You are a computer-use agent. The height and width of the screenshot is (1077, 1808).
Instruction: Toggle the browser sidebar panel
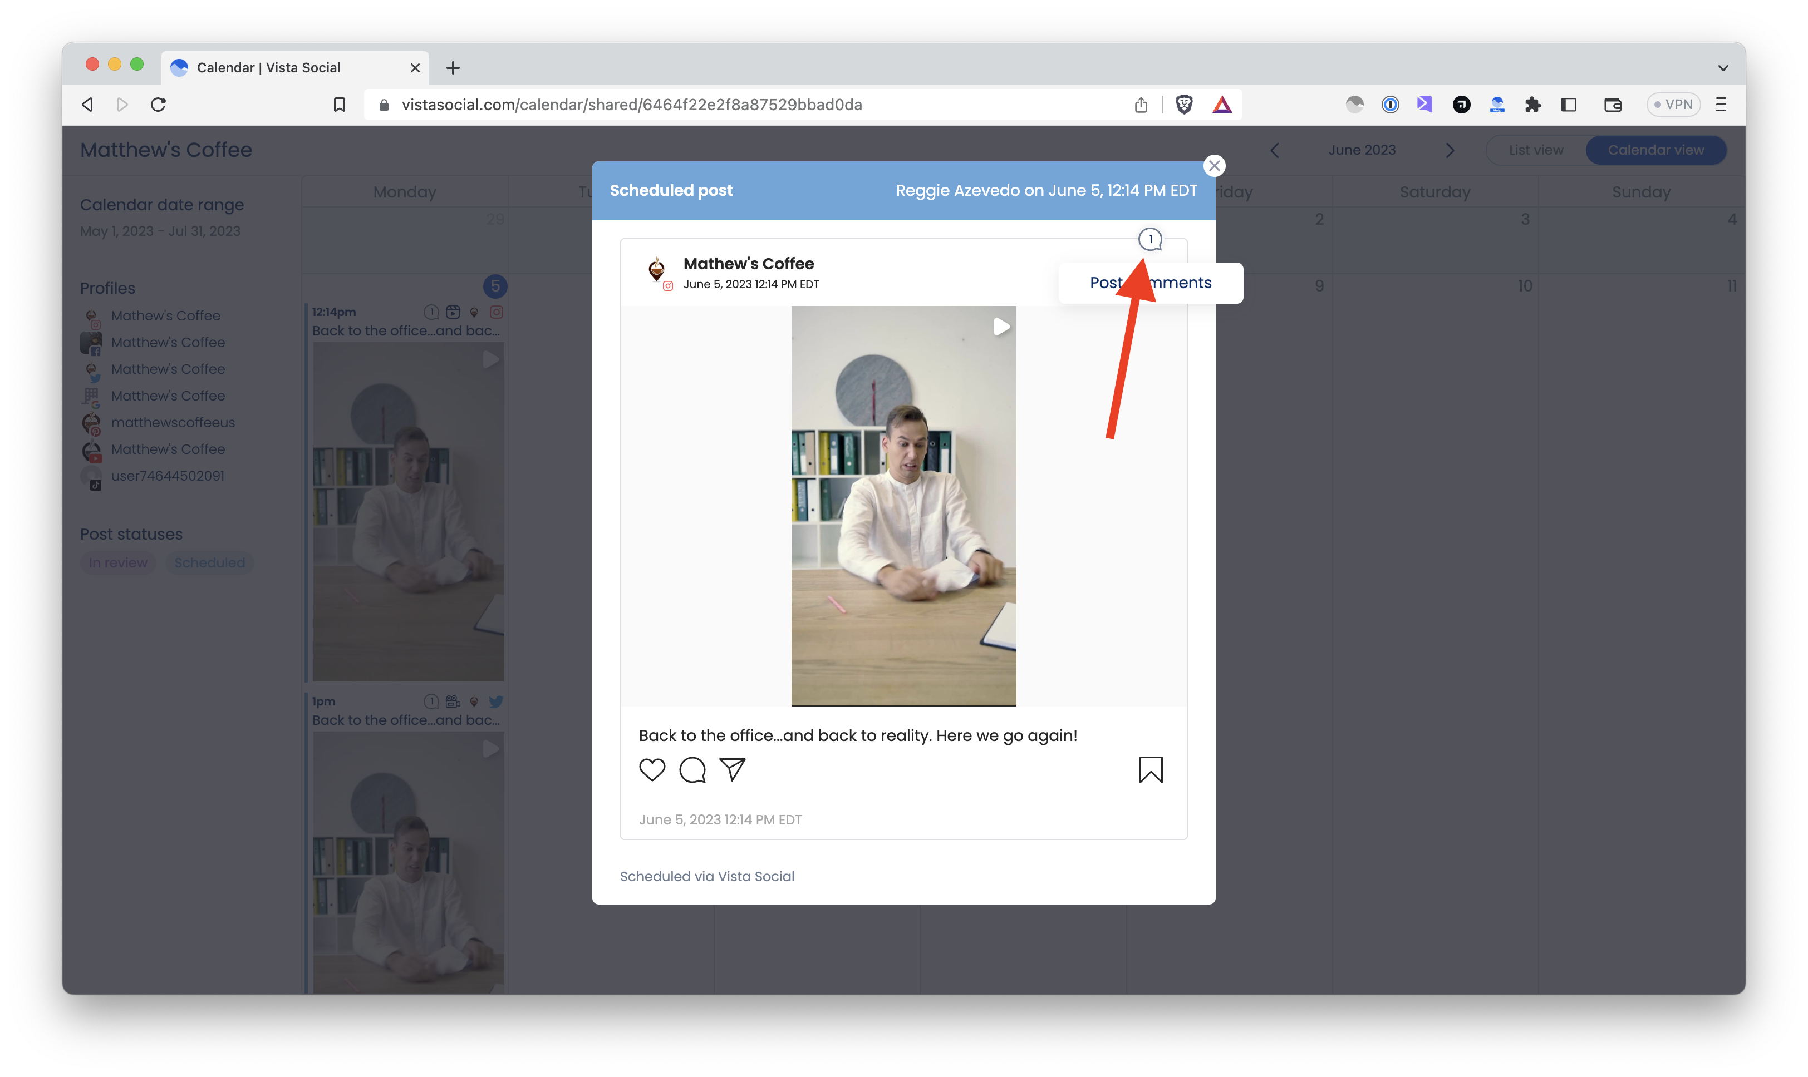pyautogui.click(x=1569, y=105)
